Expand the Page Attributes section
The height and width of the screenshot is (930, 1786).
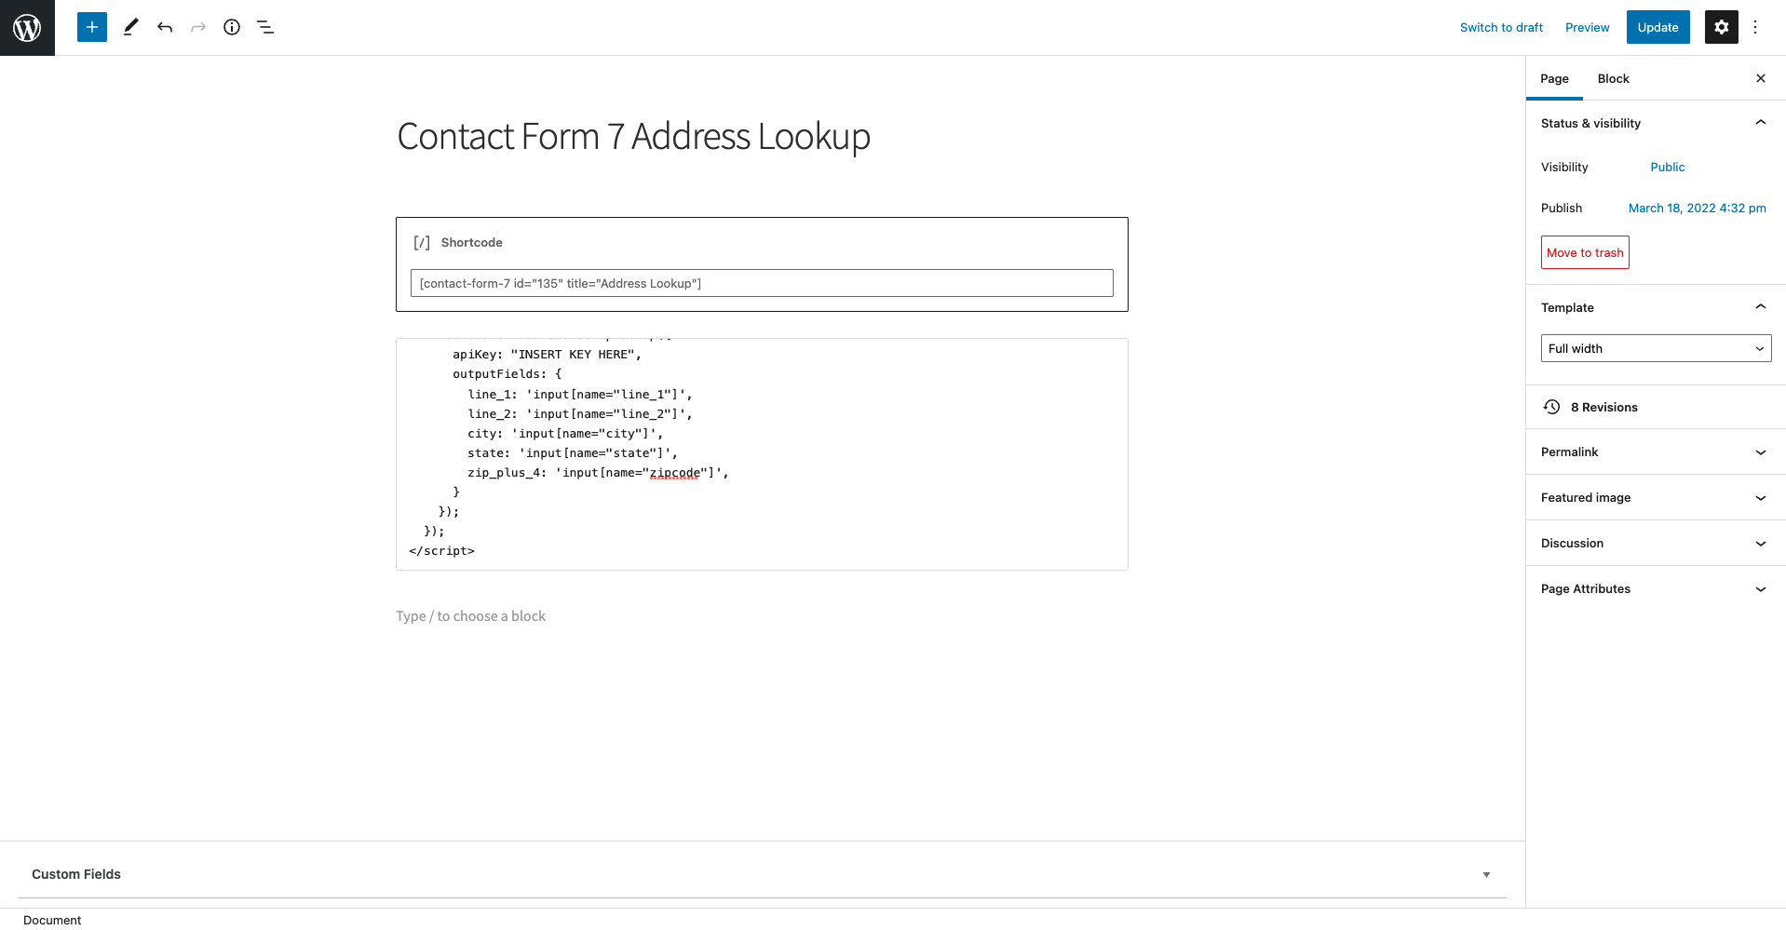1655,588
